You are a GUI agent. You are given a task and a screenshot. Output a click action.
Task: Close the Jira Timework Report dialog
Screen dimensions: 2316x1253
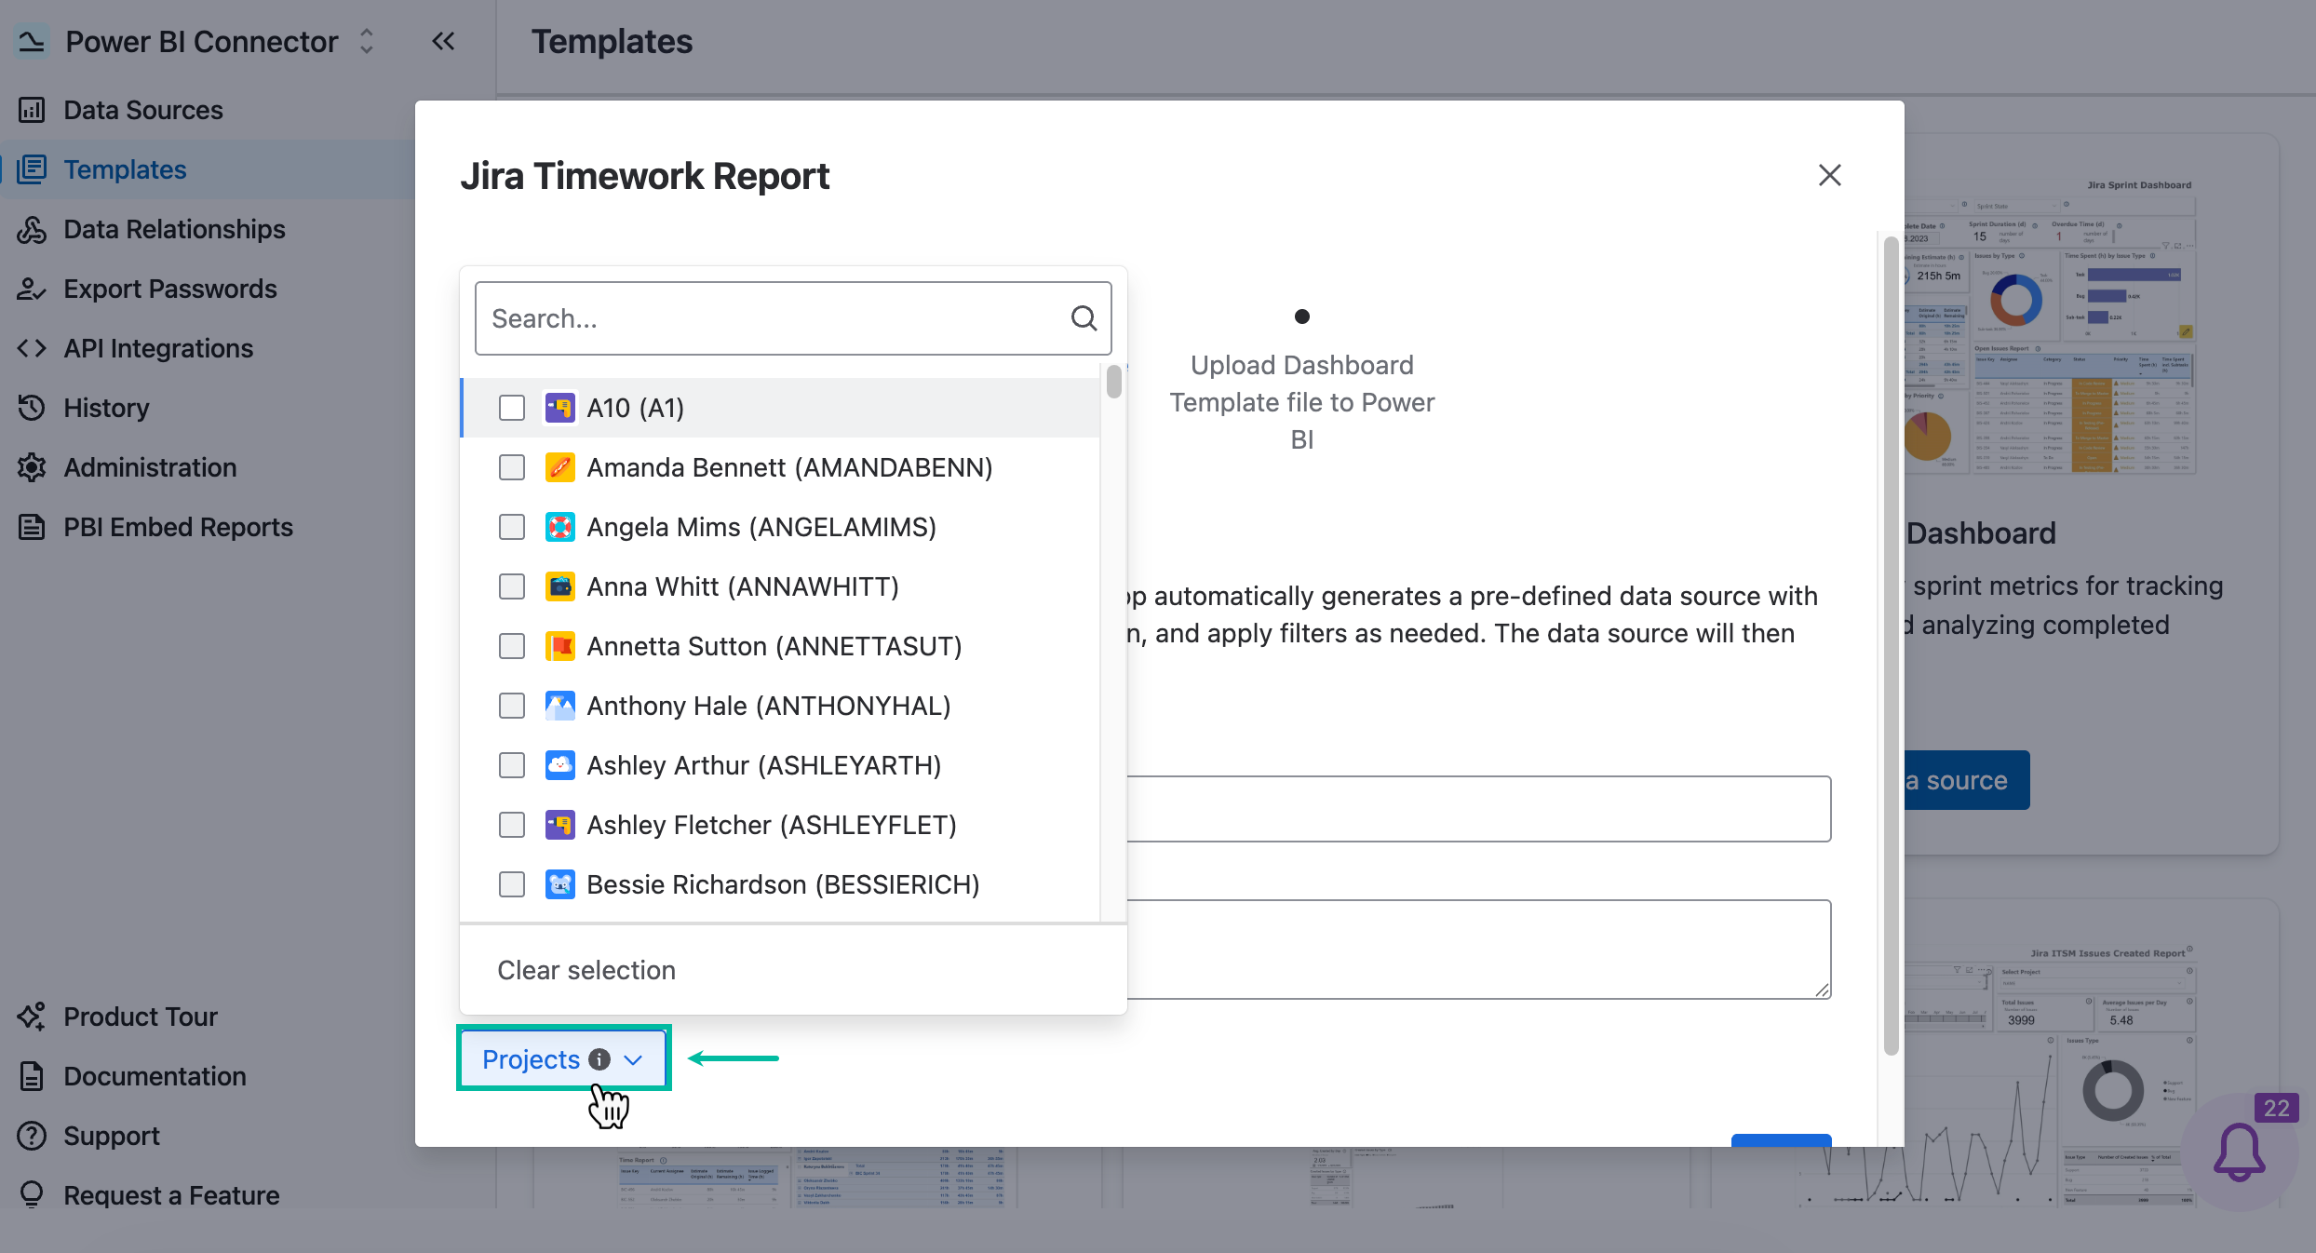pyautogui.click(x=1829, y=175)
